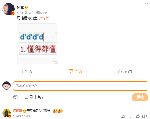Click the orange 评论 submit button
The height and width of the screenshot is (119, 150).
pyautogui.click(x=140, y=97)
